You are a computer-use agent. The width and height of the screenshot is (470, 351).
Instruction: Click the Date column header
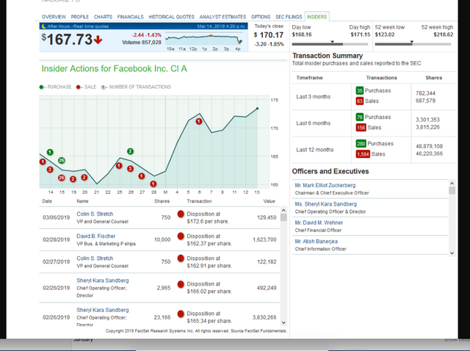(47, 201)
